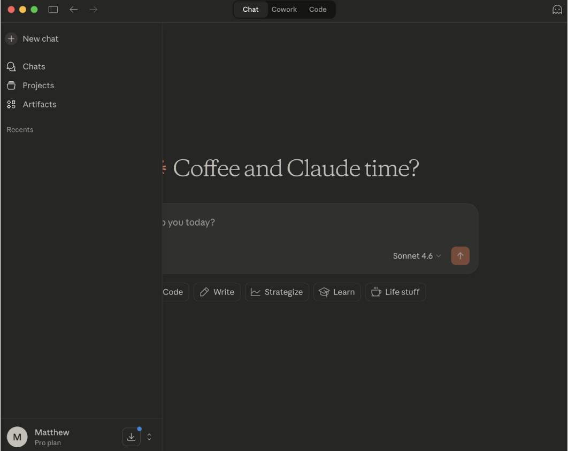Click the plus icon beside New chat
Image resolution: width=568 pixels, height=451 pixels.
point(11,38)
